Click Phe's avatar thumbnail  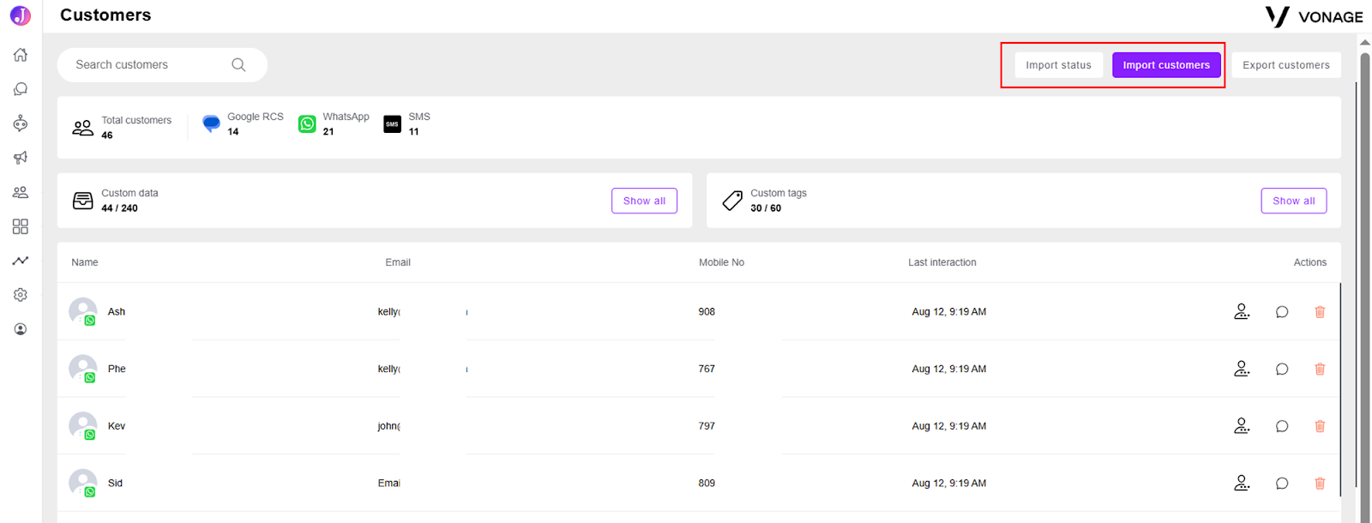coord(83,369)
